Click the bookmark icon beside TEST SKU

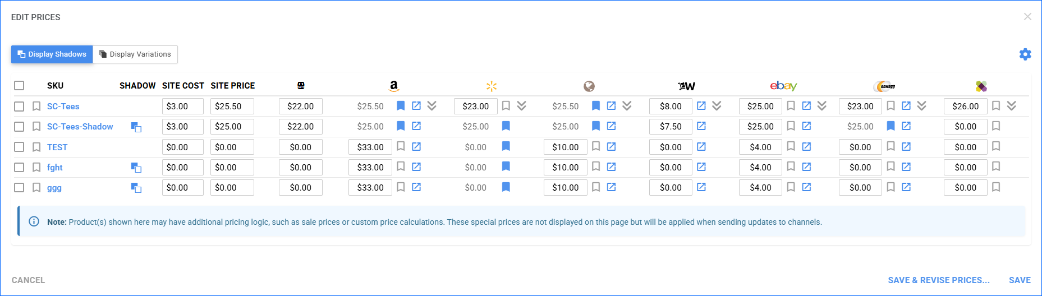36,147
